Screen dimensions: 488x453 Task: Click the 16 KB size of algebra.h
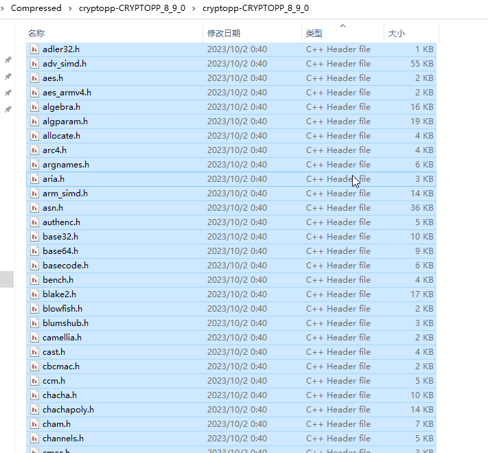tap(421, 107)
